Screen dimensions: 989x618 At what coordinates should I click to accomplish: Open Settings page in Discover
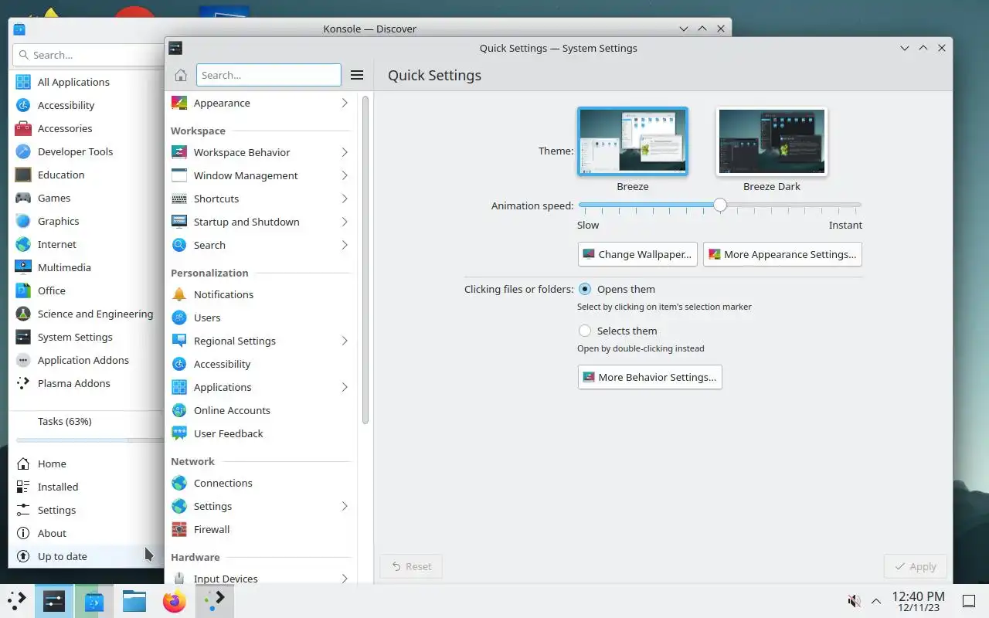coord(87,510)
